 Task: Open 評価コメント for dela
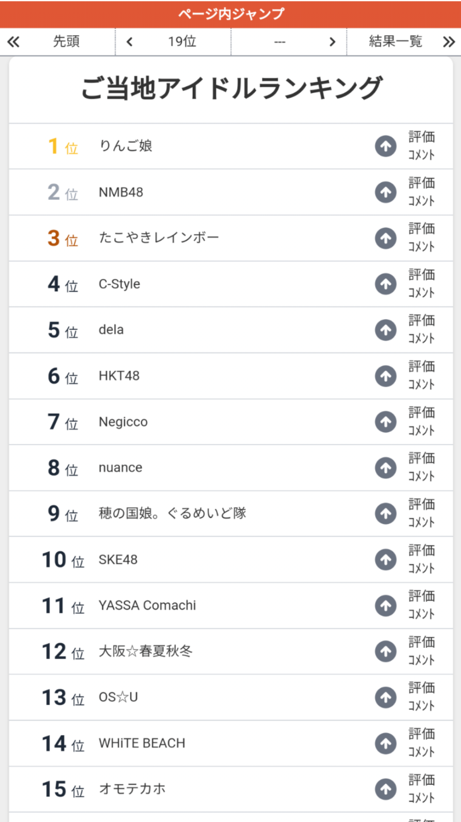point(421,330)
